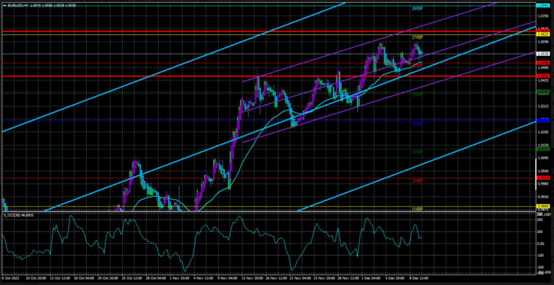
Task: Click the 8 Dec 12:00 time label
Action: [x=419, y=278]
